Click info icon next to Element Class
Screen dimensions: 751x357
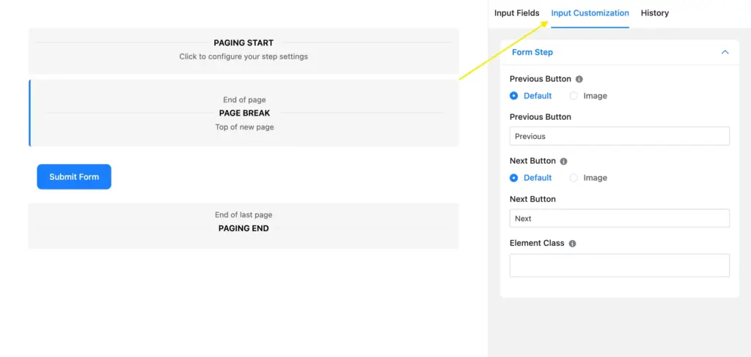tap(573, 244)
